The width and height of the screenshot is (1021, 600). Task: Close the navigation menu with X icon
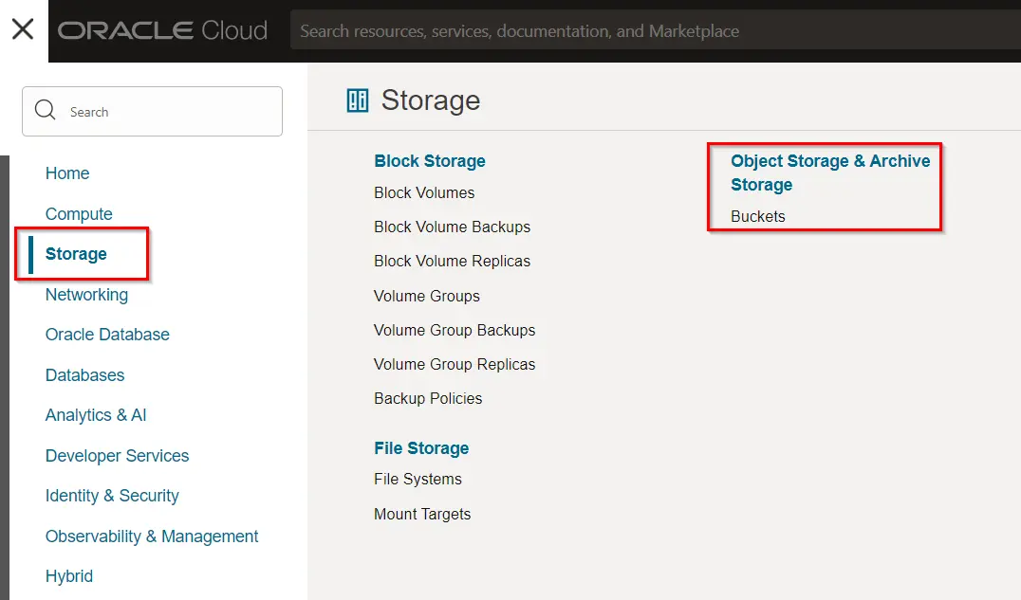[23, 29]
